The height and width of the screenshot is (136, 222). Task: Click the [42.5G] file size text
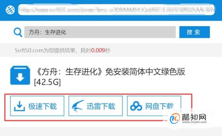tap(48, 82)
